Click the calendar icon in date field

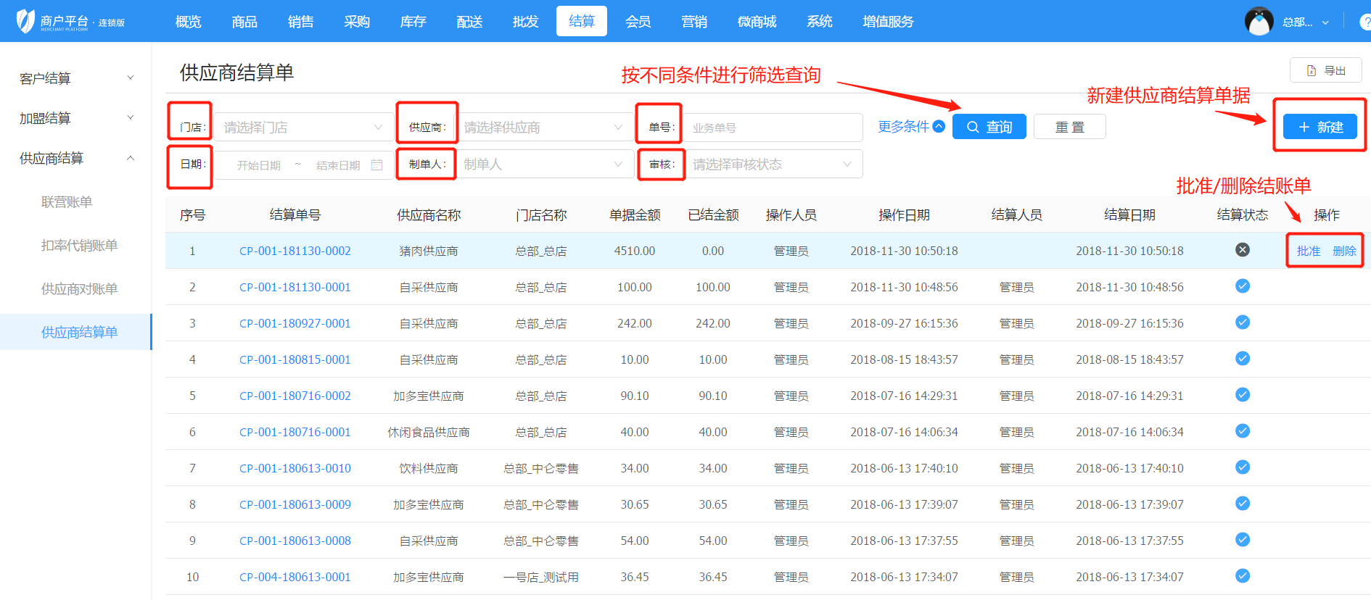(376, 165)
